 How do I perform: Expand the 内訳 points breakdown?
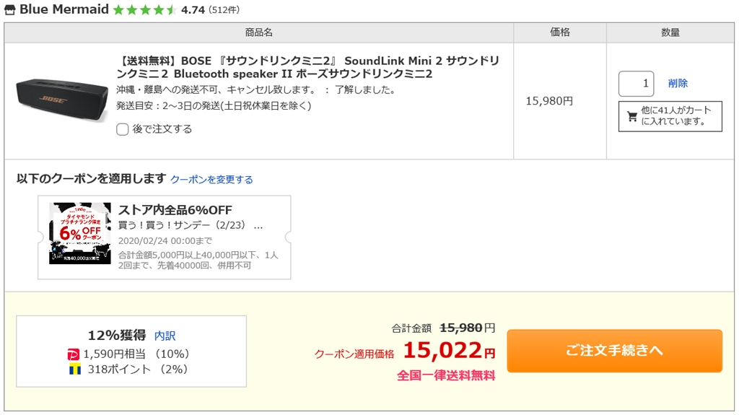click(165, 336)
